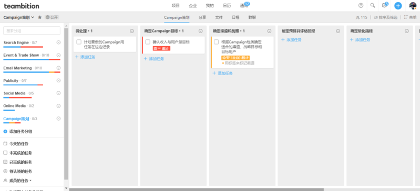
Task: Click plus icon under 待处理 column
Action: pyautogui.click(x=77, y=57)
